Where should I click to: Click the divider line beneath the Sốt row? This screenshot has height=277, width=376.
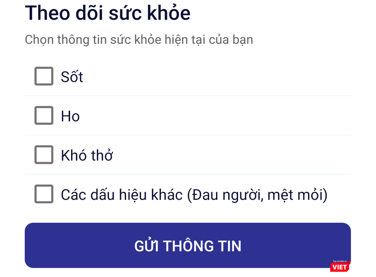pyautogui.click(x=188, y=96)
